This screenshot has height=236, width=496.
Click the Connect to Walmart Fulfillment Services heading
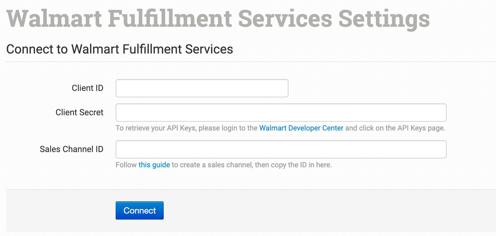pos(120,49)
